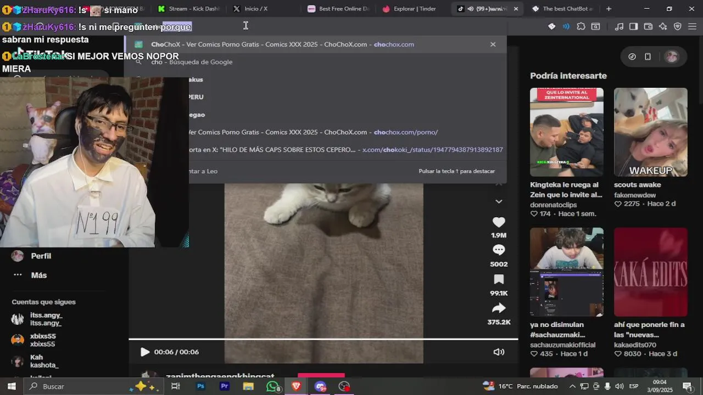This screenshot has width=703, height=395.
Task: Open the system tray volume speaker
Action: coord(620,386)
